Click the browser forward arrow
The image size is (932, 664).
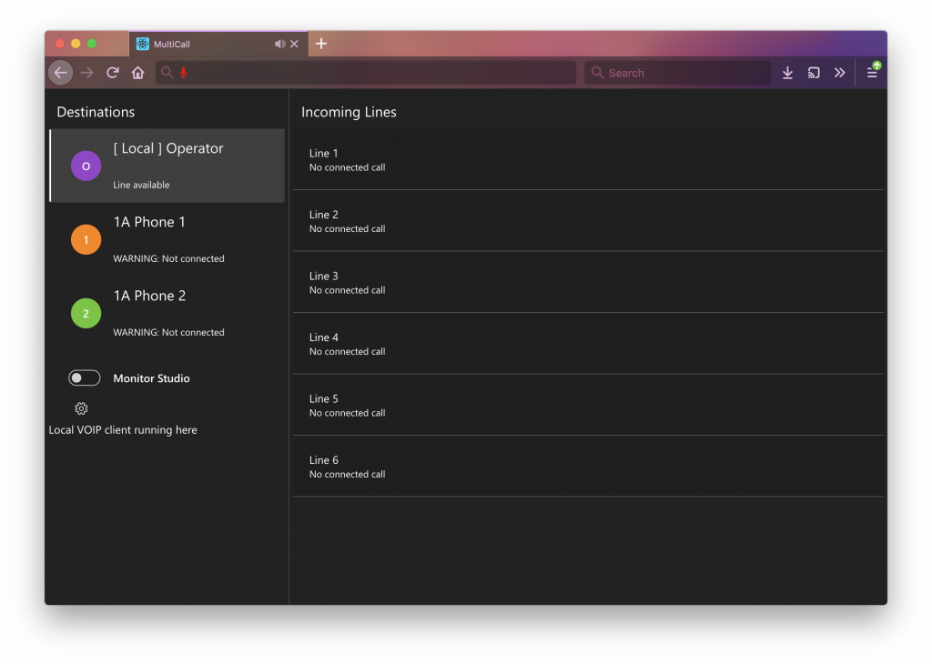pos(86,73)
